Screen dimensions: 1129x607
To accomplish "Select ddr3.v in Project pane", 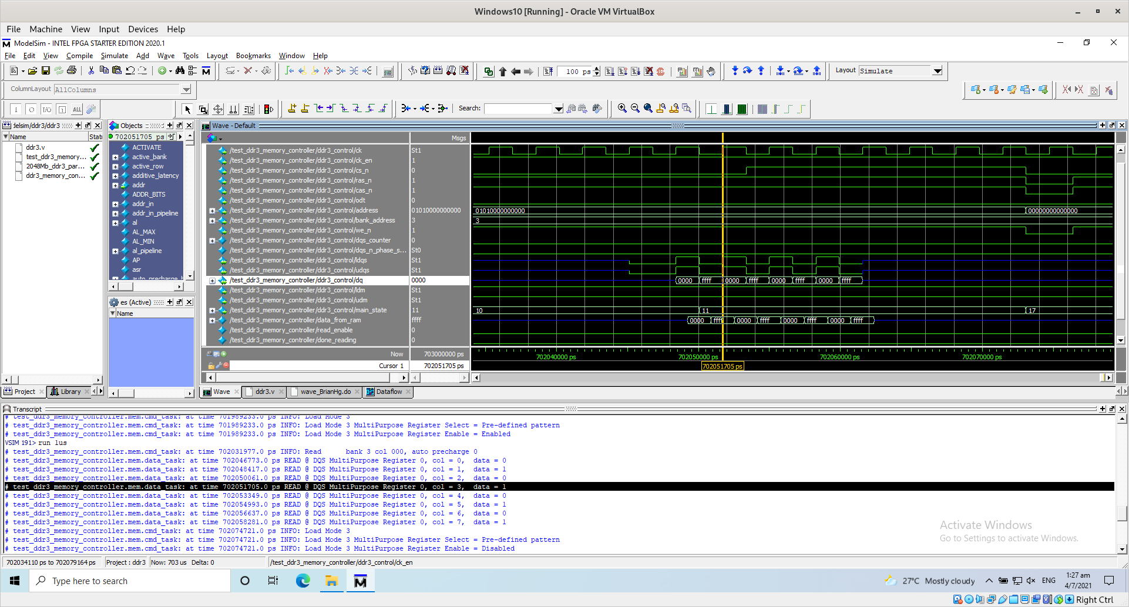I will (35, 147).
